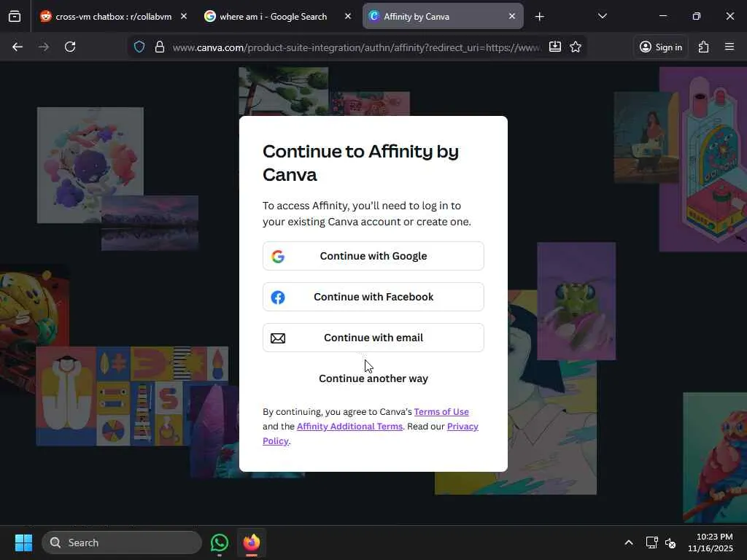Minimize the Firefox window
Image resolution: width=747 pixels, height=560 pixels.
coord(662,16)
